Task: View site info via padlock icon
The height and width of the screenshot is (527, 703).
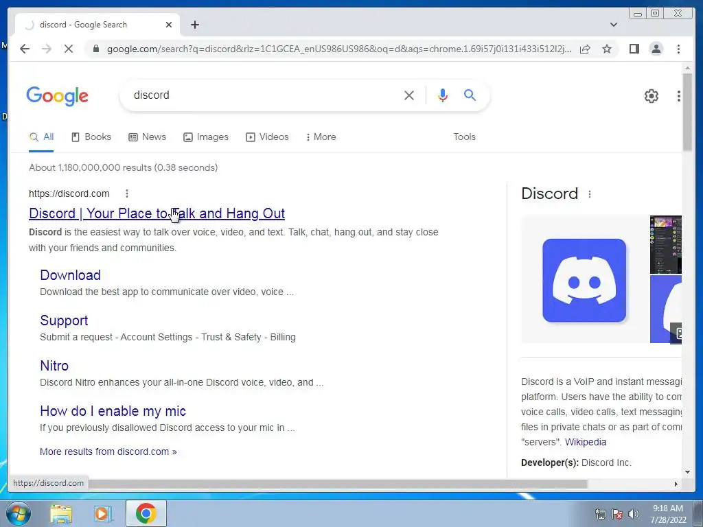Action: pyautogui.click(x=95, y=49)
